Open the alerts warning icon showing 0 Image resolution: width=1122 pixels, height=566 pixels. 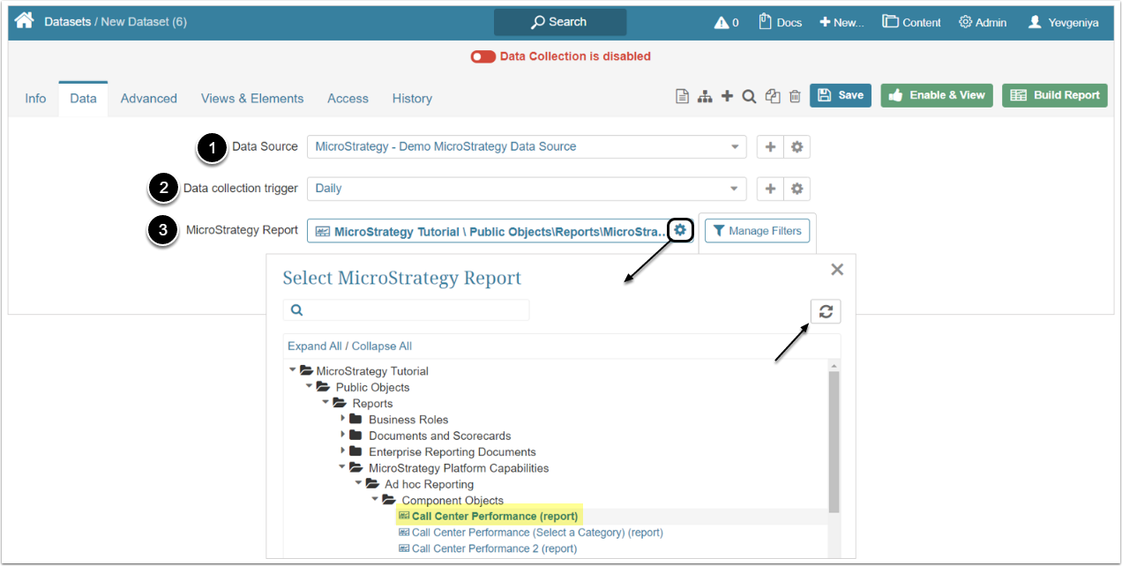tap(727, 22)
